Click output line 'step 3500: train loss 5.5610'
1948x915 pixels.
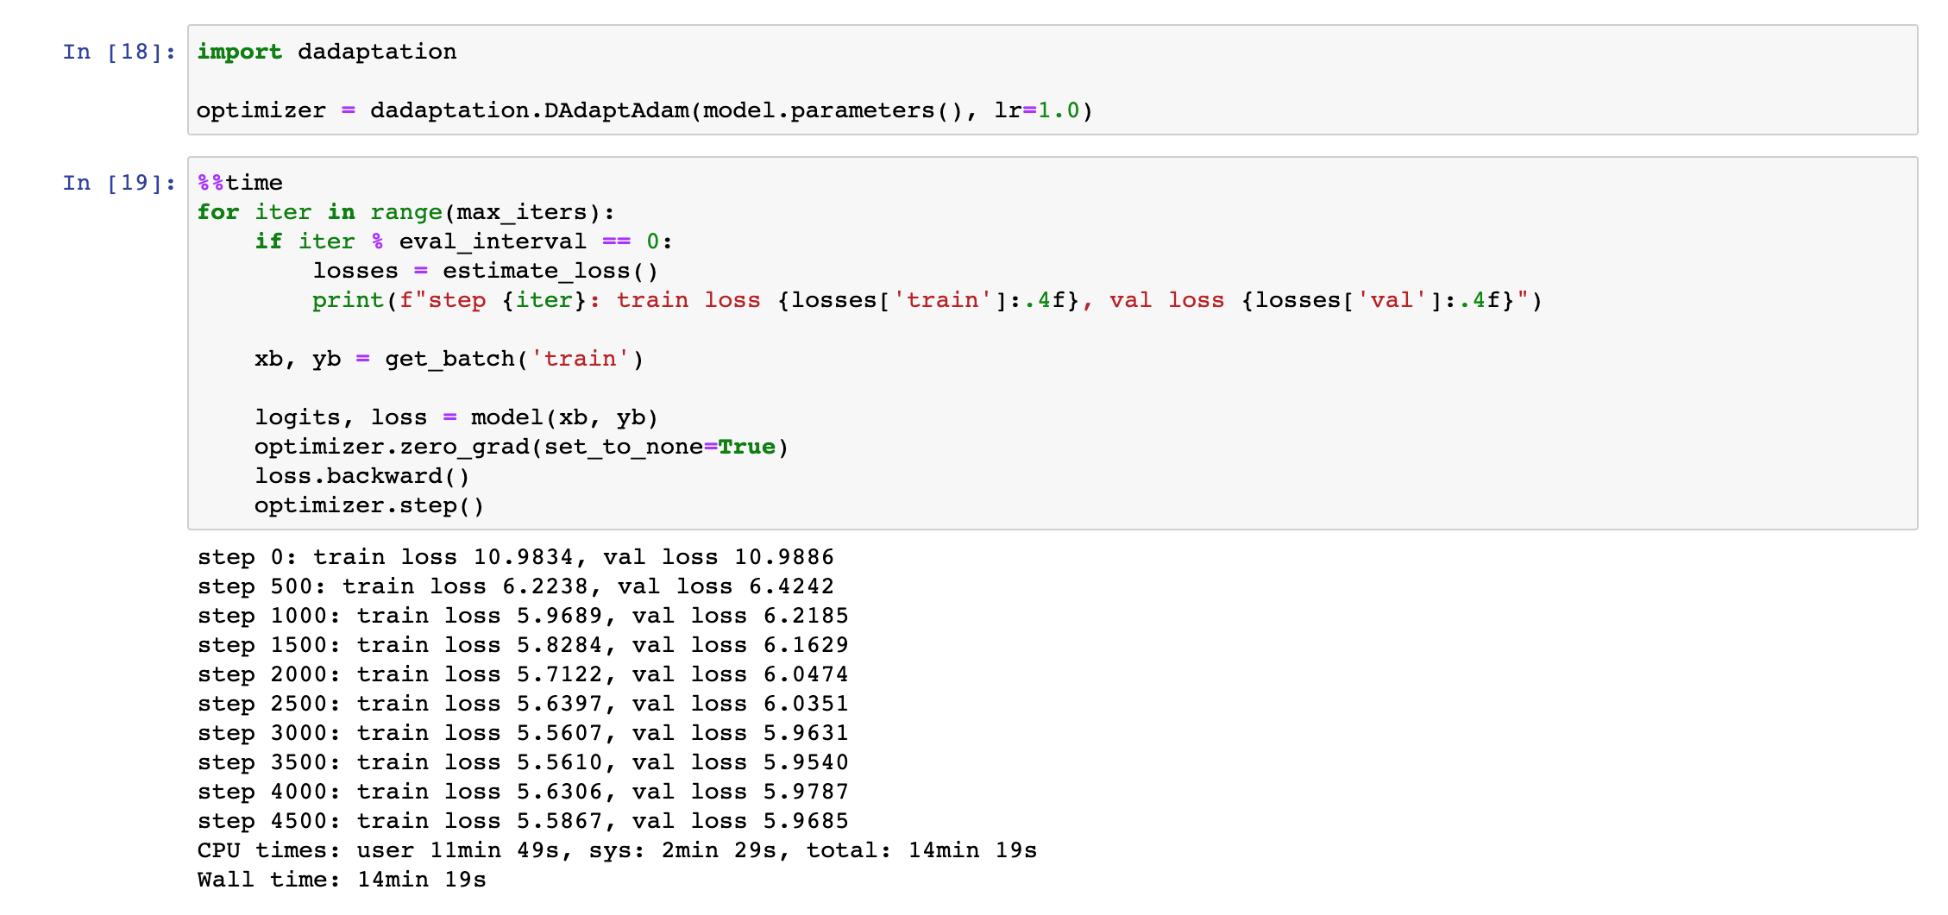click(x=523, y=762)
